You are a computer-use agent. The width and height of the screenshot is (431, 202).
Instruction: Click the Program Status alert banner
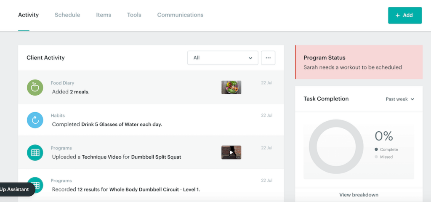(x=359, y=62)
